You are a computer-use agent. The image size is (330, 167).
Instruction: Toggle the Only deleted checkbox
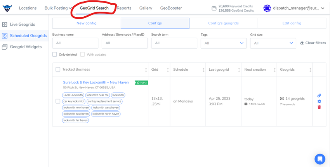pos(55,54)
